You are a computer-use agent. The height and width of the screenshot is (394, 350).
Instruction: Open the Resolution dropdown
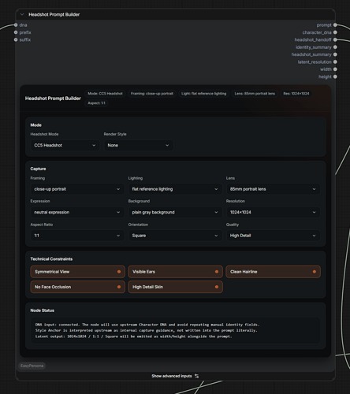pyautogui.click(x=273, y=212)
